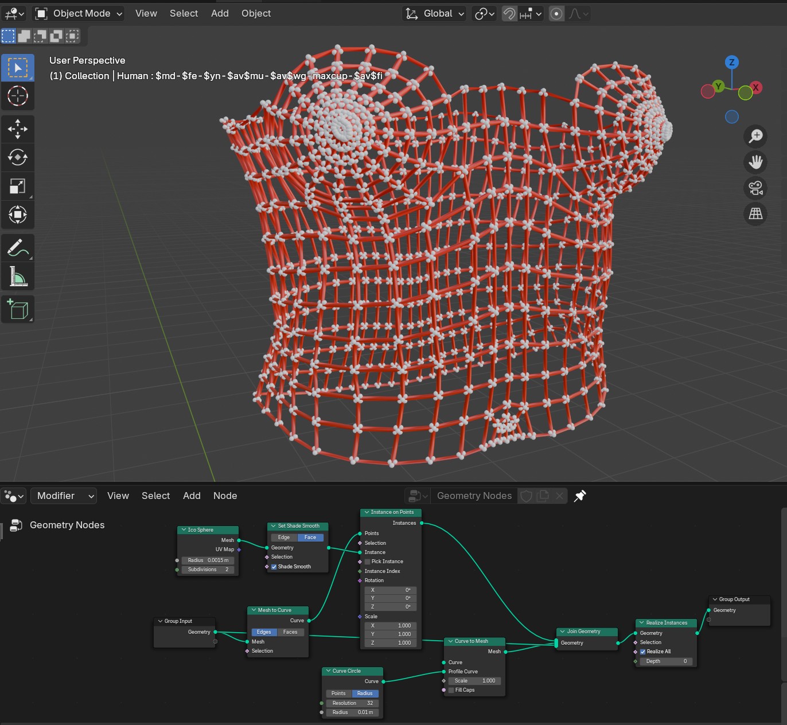Switch to orthographic grid view icon
Viewport: 787px width, 725px height.
tap(755, 213)
